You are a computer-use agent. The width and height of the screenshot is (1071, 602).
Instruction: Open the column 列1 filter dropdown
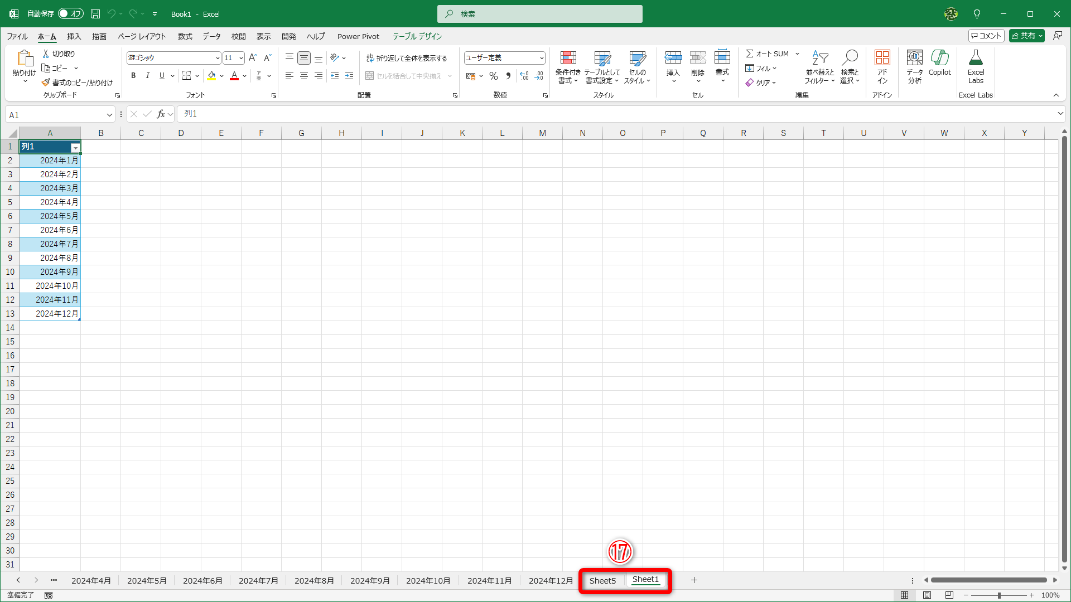point(75,147)
